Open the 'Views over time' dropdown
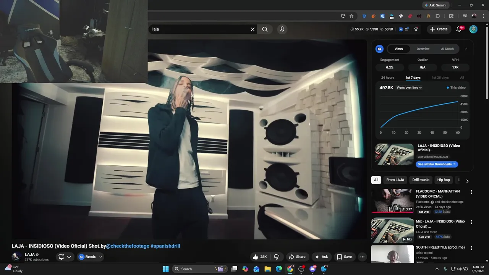The height and width of the screenshot is (275, 489). [x=409, y=87]
